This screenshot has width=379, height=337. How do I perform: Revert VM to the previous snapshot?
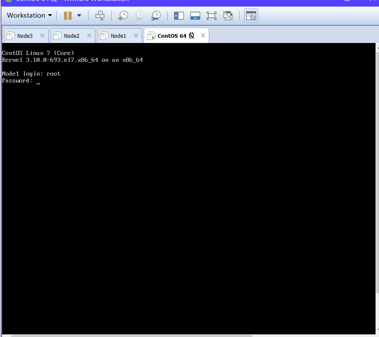point(140,16)
